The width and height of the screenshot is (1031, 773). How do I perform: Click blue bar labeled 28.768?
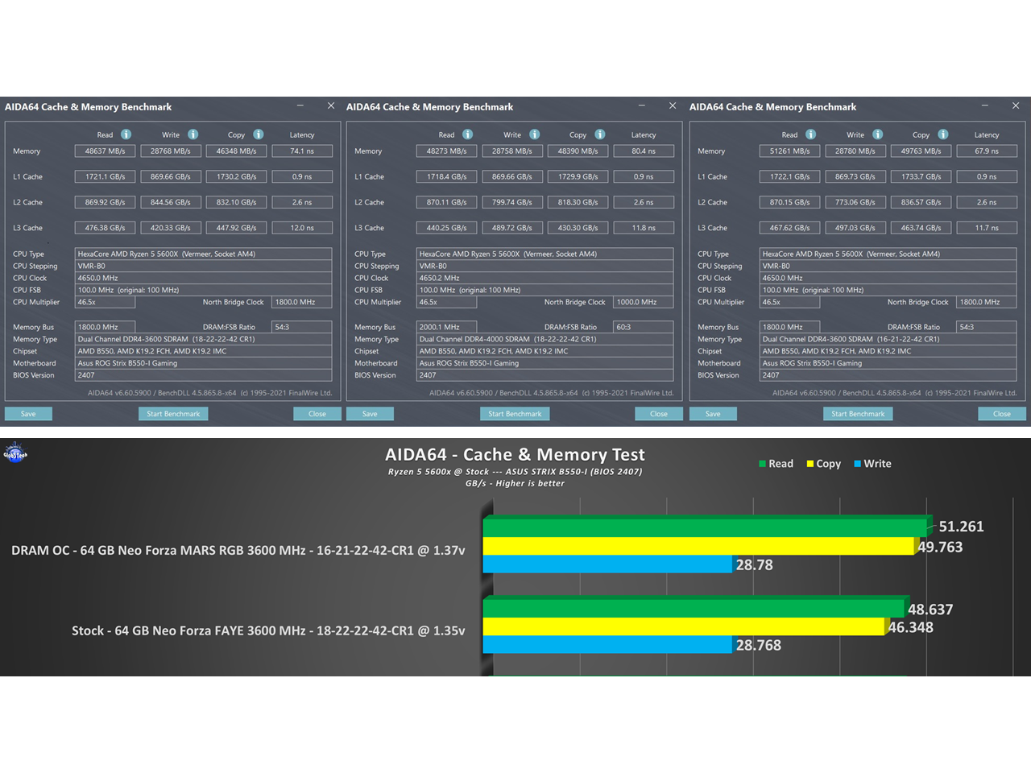coord(607,644)
